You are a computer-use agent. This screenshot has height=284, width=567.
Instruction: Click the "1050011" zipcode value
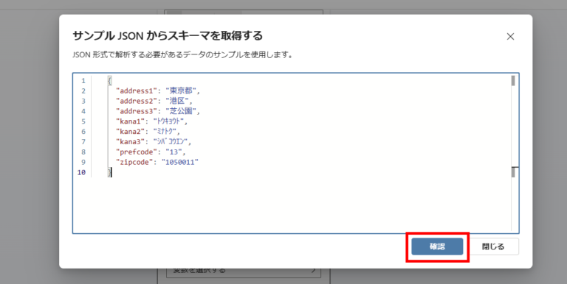pyautogui.click(x=180, y=162)
